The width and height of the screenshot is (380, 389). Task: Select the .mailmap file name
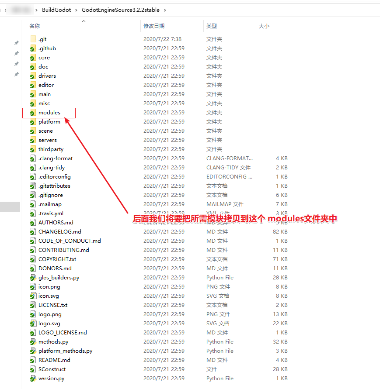pos(50,204)
